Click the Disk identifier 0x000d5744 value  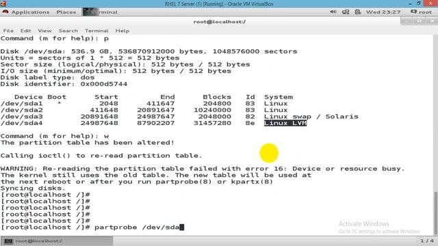(x=103, y=84)
